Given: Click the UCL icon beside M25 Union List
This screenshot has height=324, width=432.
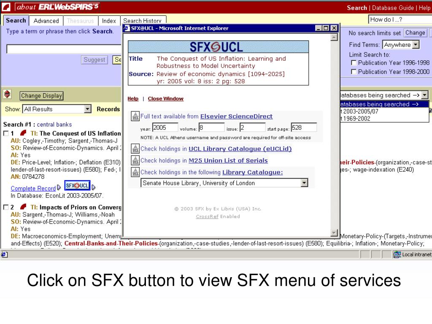Looking at the screenshot, I should (x=135, y=160).
